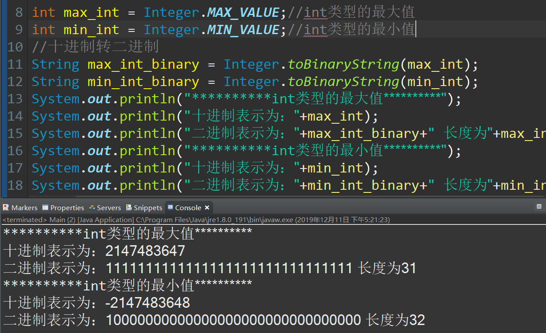Viewport: 546px width, 333px height.
Task: Select the Console tab
Action: 184,208
